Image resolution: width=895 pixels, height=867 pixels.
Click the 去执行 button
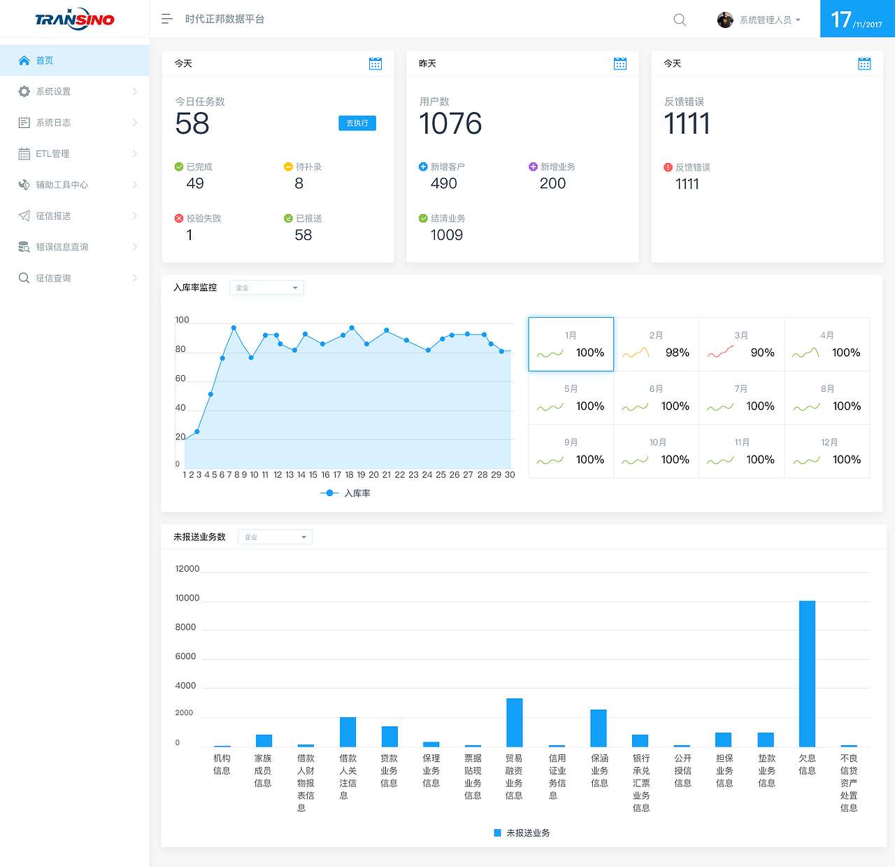click(357, 123)
